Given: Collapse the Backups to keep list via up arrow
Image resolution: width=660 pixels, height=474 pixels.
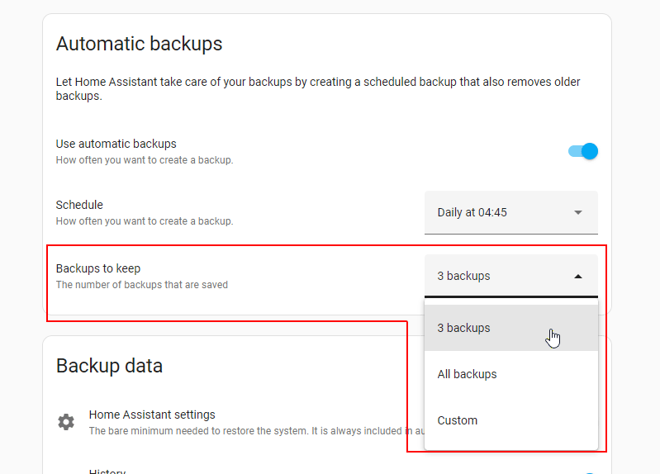Looking at the screenshot, I should 578,277.
